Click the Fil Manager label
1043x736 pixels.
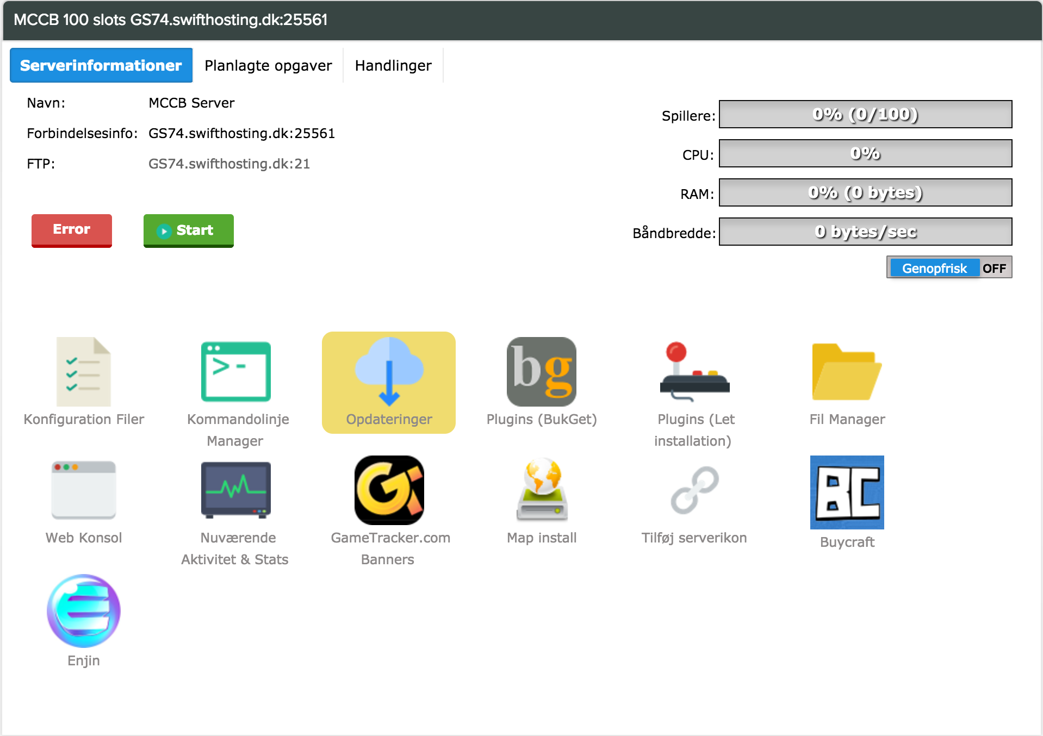tap(847, 419)
